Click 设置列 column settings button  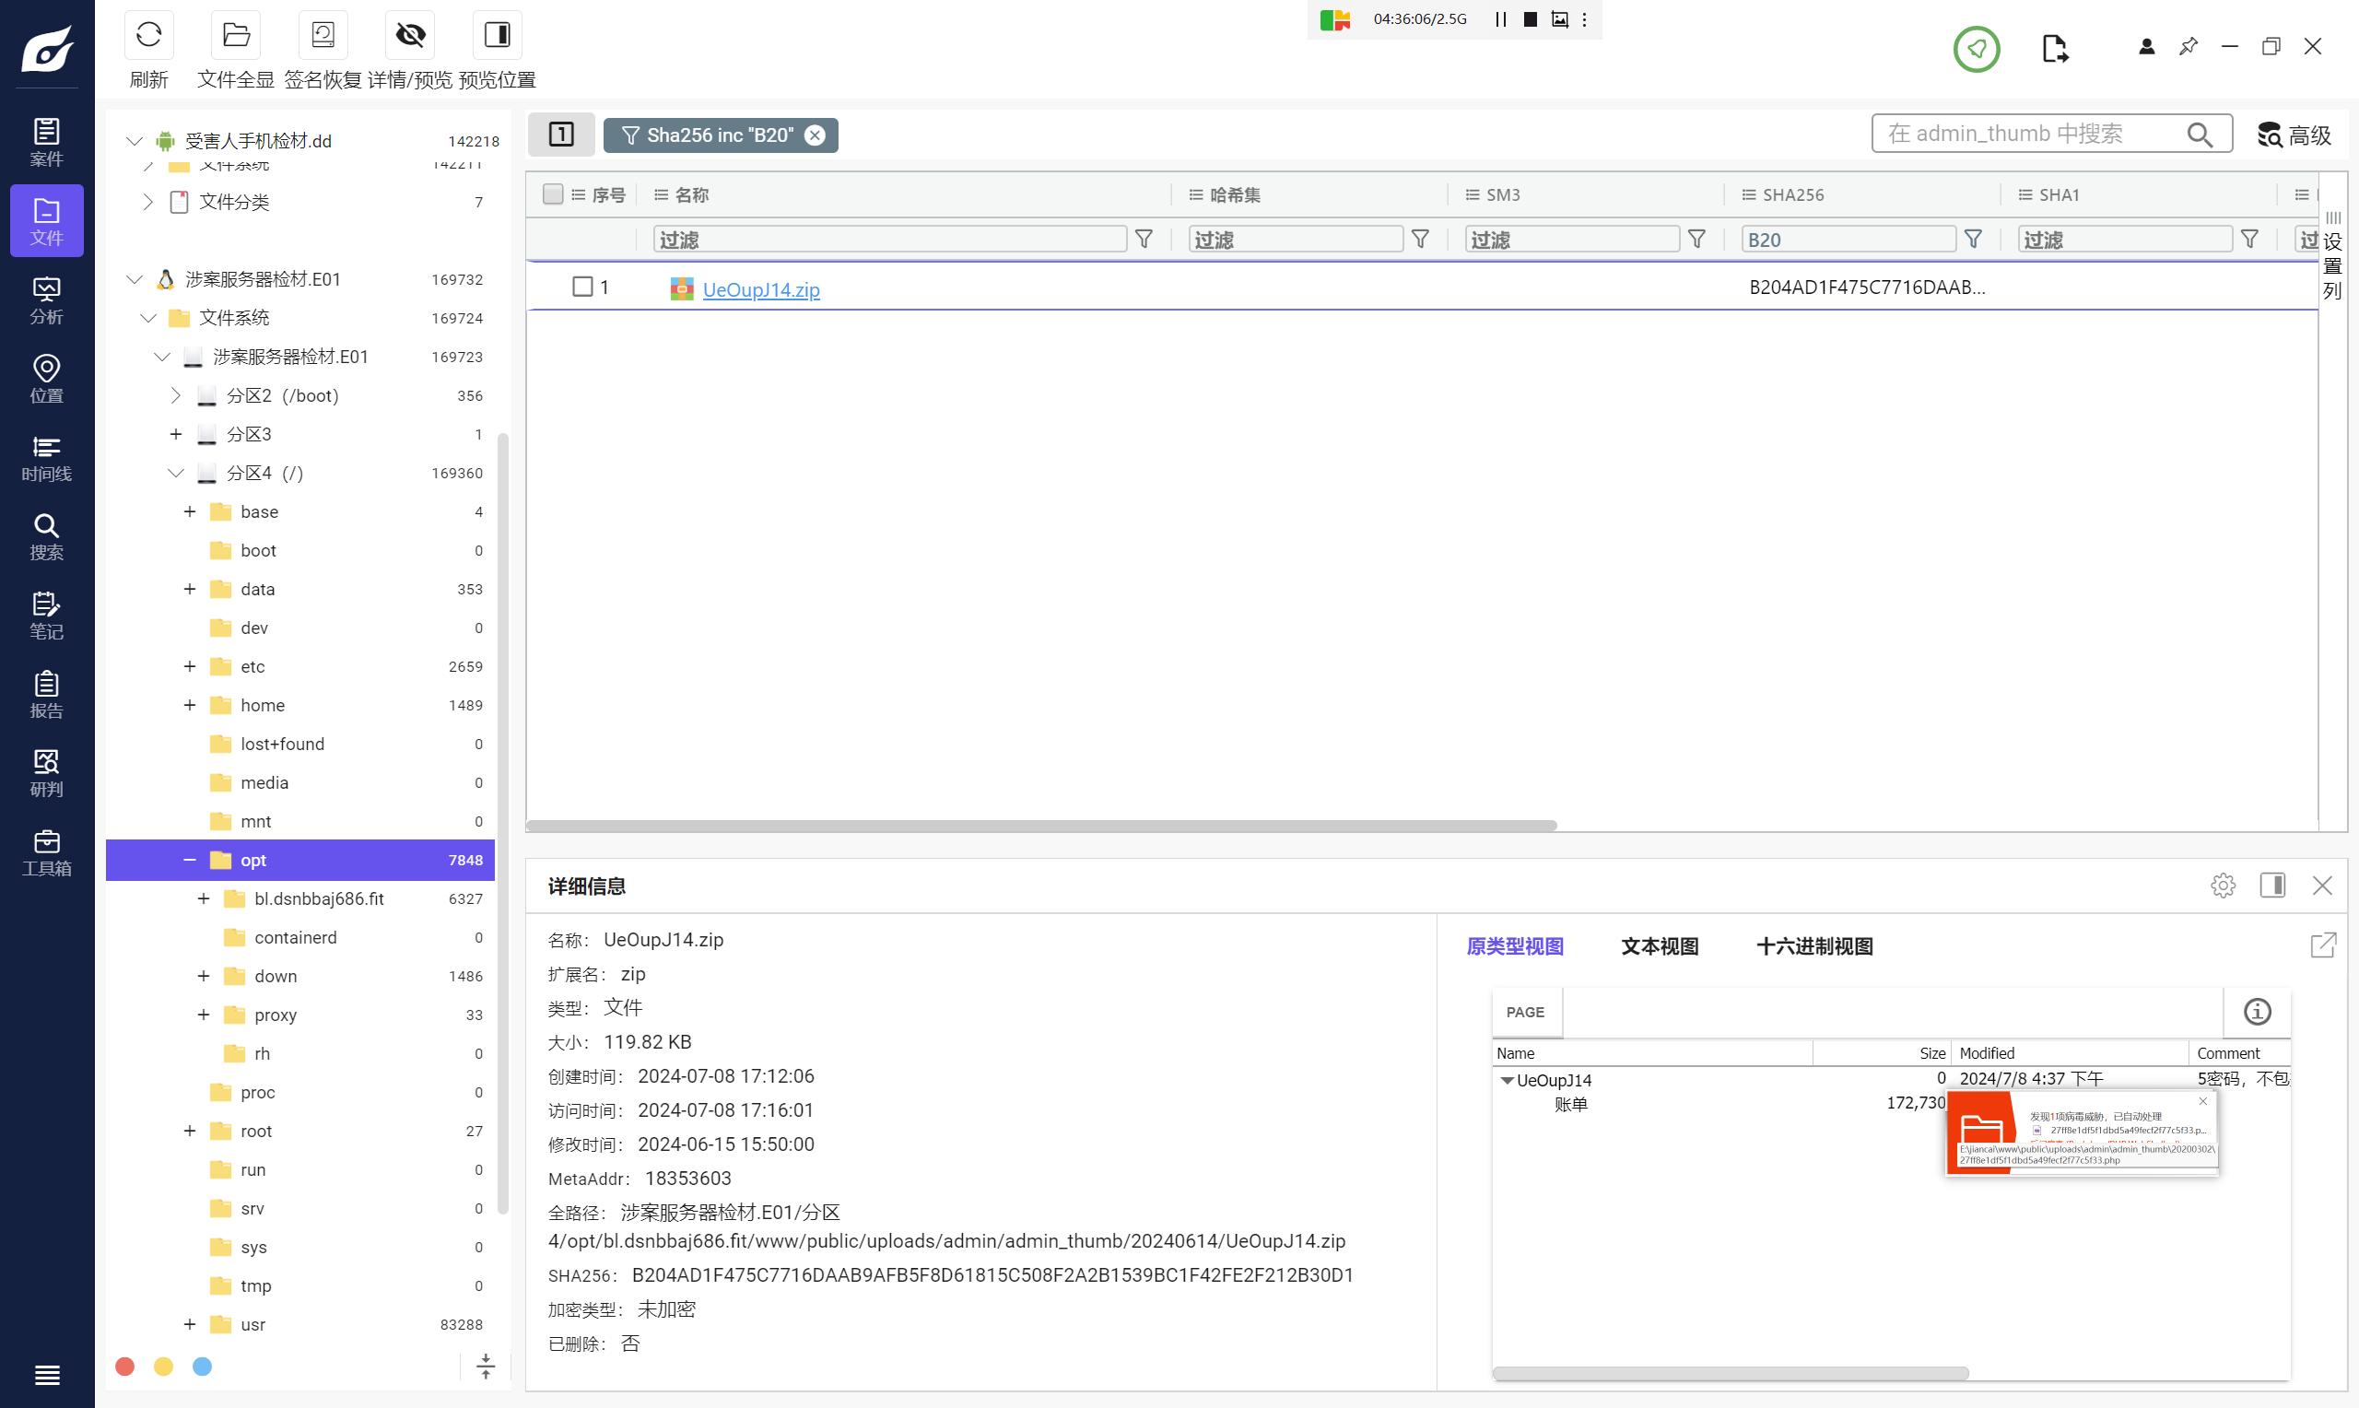2332,256
